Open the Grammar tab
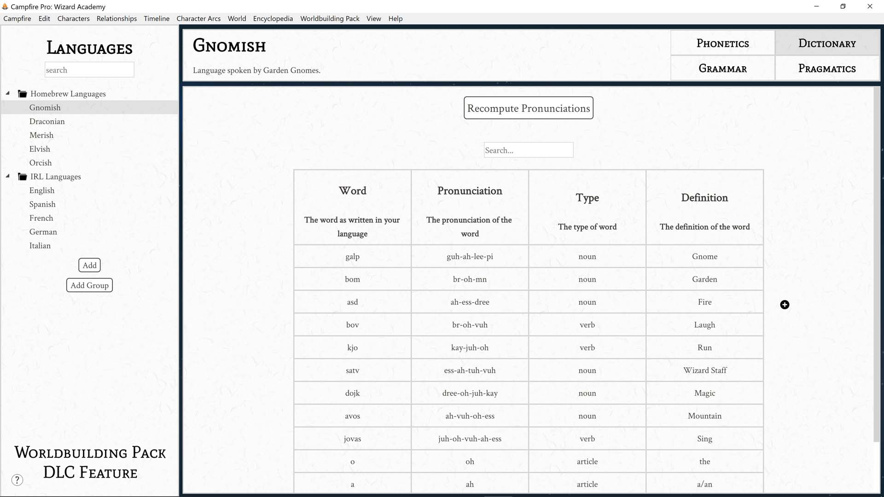This screenshot has width=884, height=497. point(722,68)
